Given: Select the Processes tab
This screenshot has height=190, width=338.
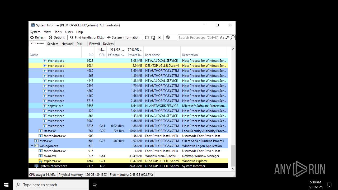Looking at the screenshot, I should pos(37,43).
